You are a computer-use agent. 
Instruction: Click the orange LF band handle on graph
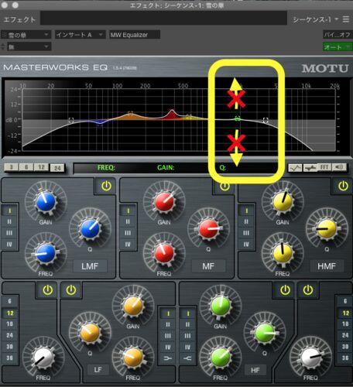(131, 114)
